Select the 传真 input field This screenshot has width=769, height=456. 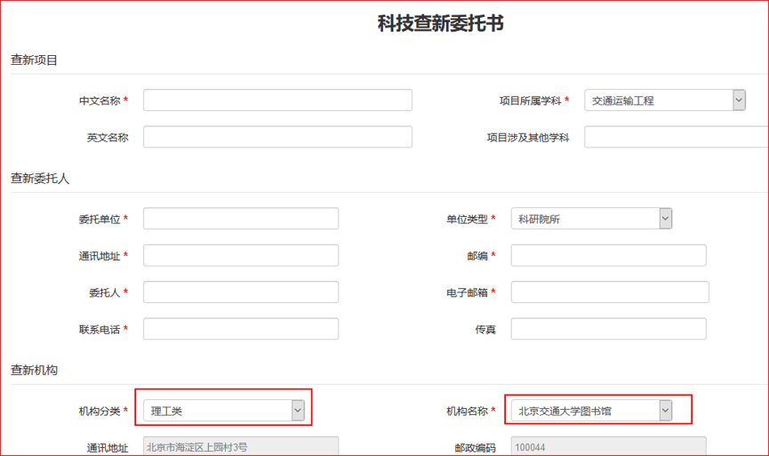[609, 329]
